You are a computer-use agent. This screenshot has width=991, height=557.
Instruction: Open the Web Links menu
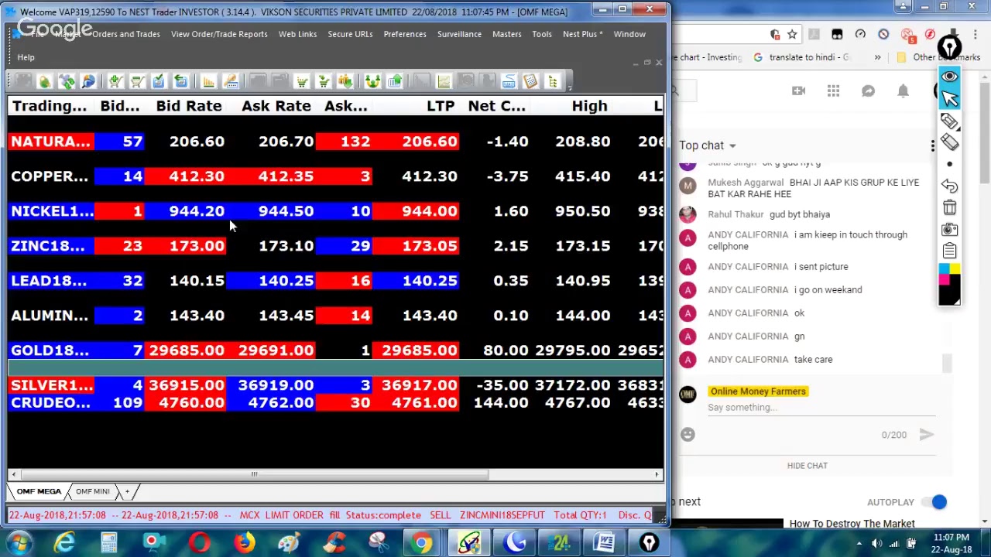coord(297,34)
